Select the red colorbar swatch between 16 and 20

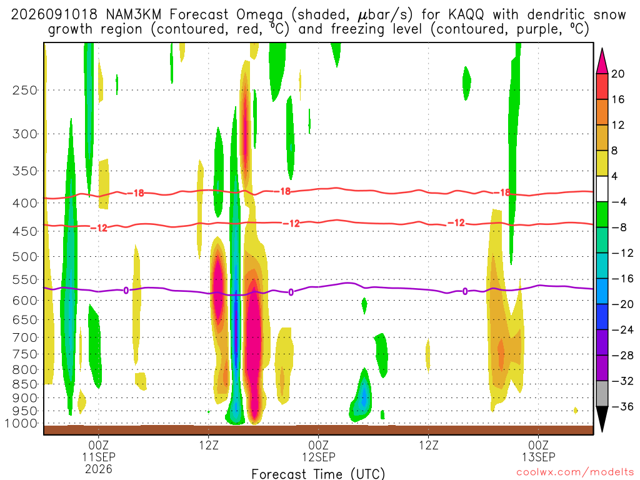602,86
